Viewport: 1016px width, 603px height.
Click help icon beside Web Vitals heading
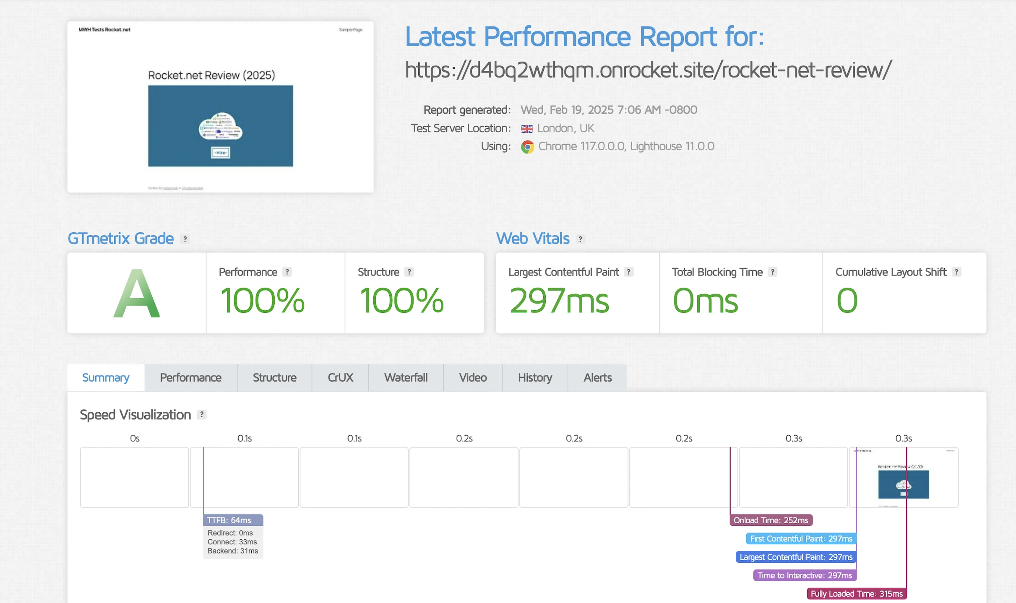click(x=580, y=239)
